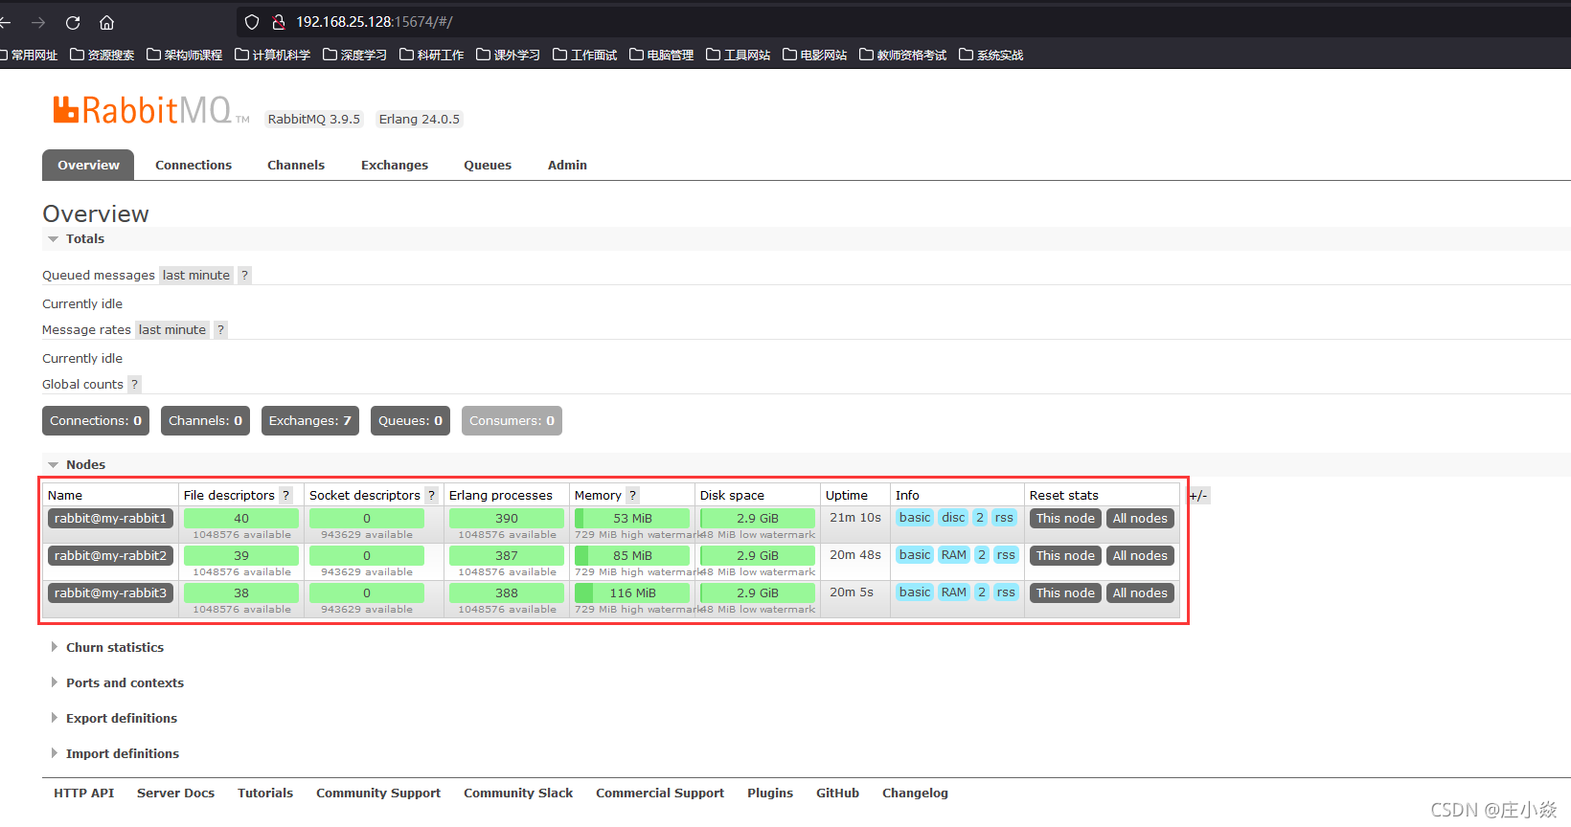Screen dimensions: 1571x827
Task: Open help for File descriptors column
Action: (x=285, y=496)
